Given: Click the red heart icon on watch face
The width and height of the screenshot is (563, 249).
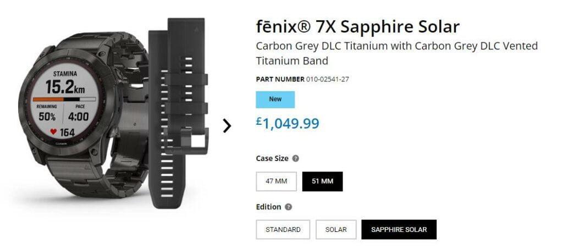Looking at the screenshot, I should tap(53, 132).
